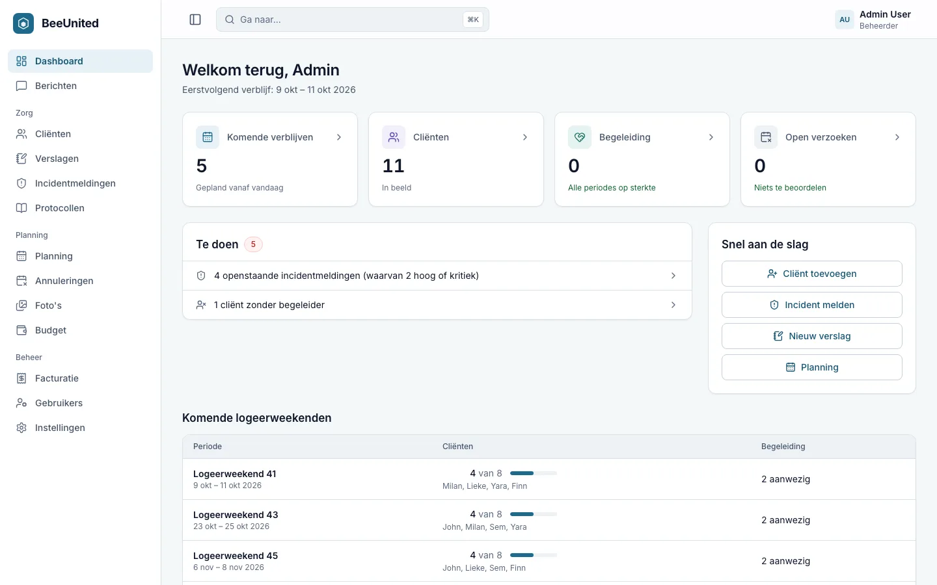937x585 pixels.
Task: Click the Te doen count badge 5
Action: [253, 244]
